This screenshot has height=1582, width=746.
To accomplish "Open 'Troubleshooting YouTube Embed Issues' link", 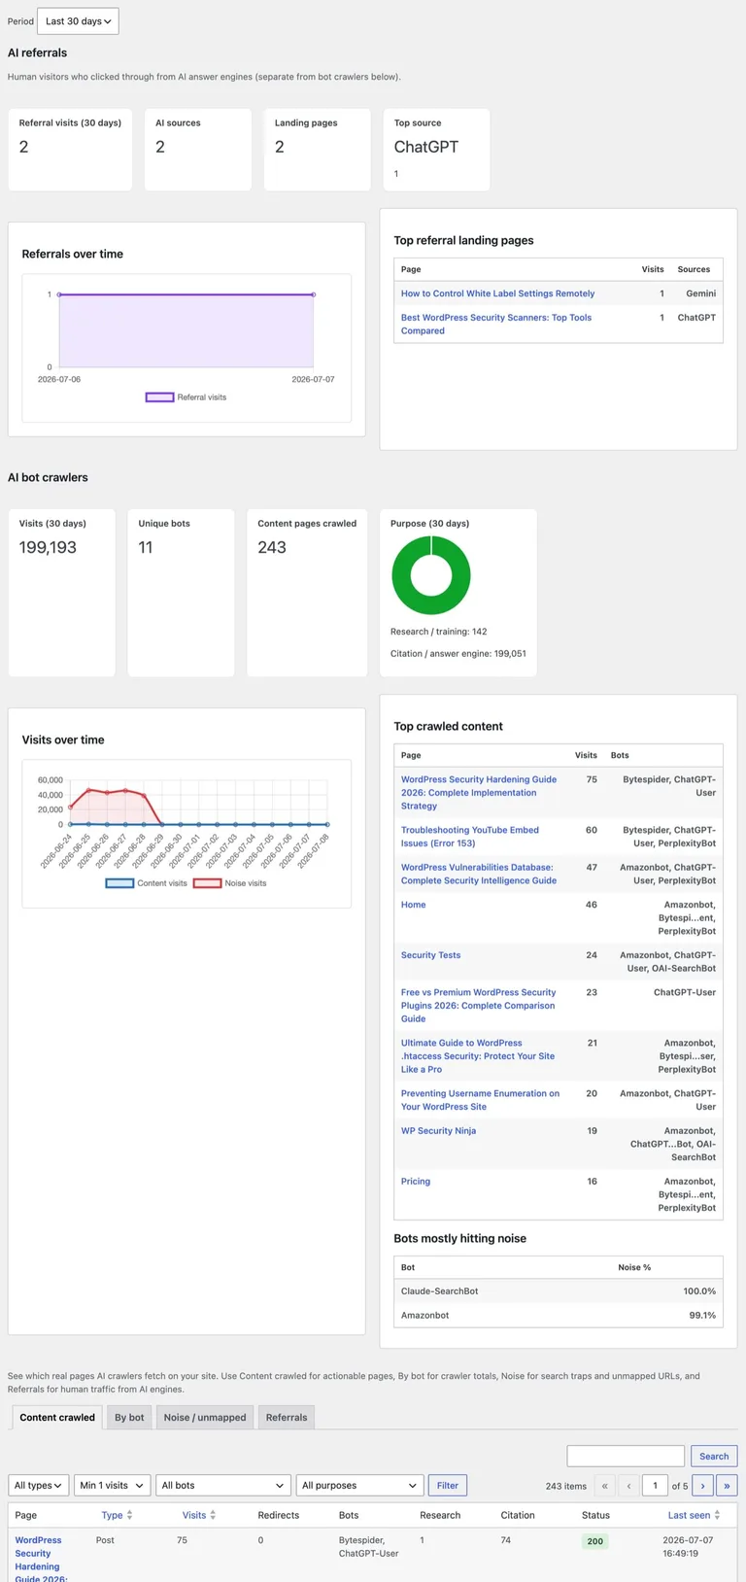I will pos(470,837).
